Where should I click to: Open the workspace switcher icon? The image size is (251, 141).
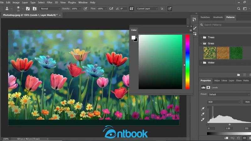click(245, 9)
